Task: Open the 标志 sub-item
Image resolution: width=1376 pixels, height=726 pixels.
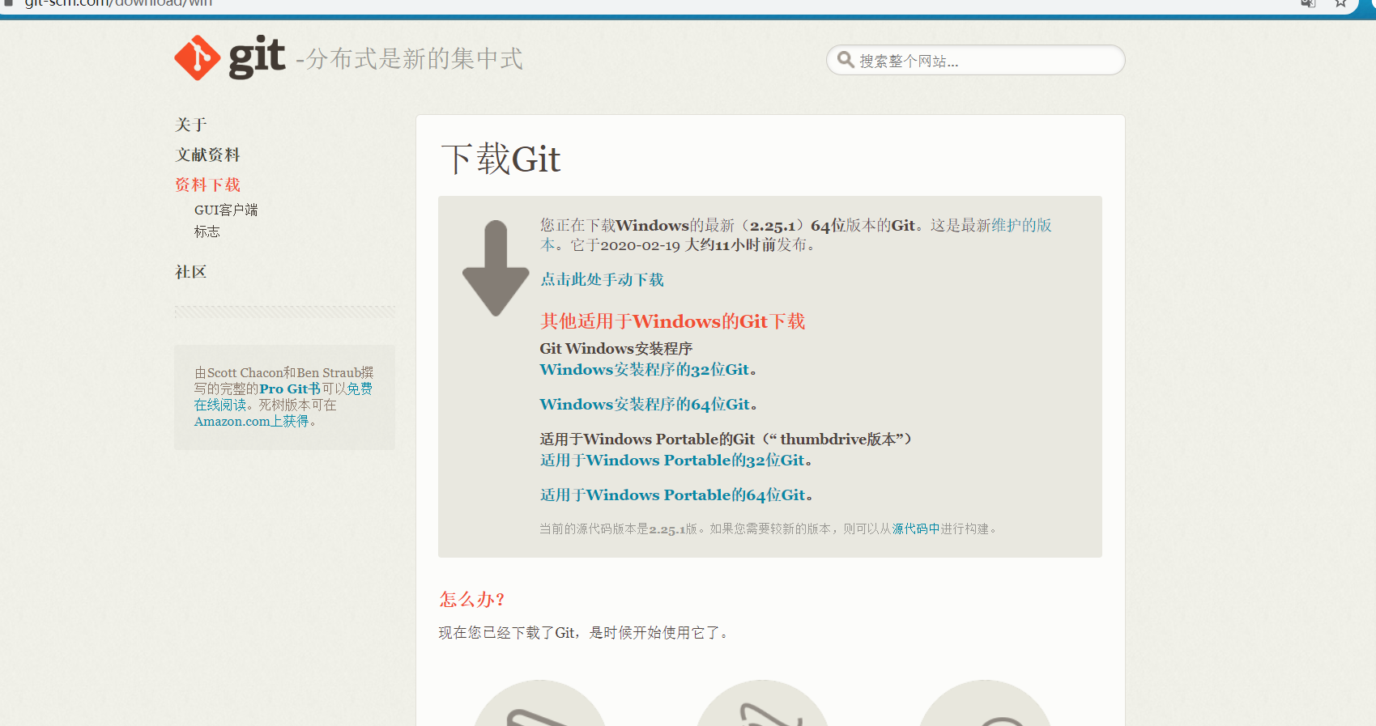Action: (207, 231)
